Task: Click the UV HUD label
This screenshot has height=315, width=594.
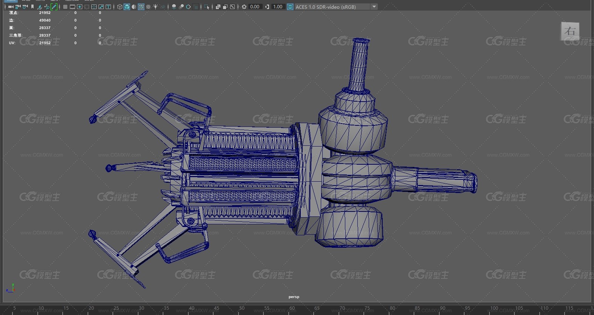Action: coord(12,43)
